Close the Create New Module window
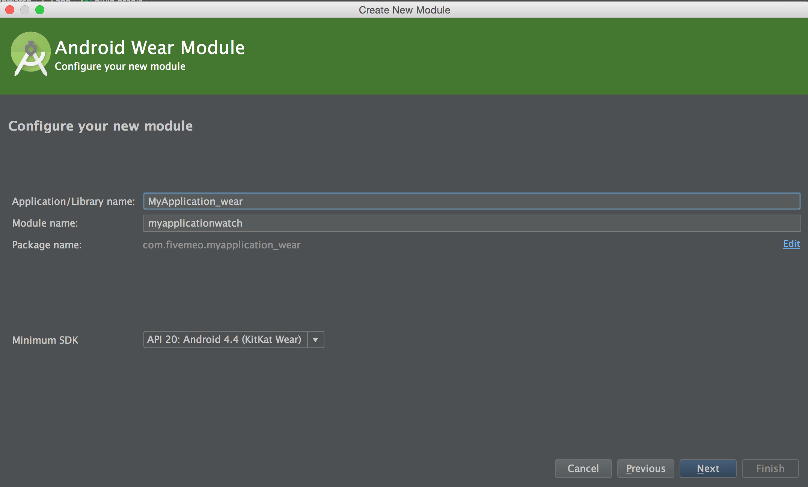 coord(10,10)
